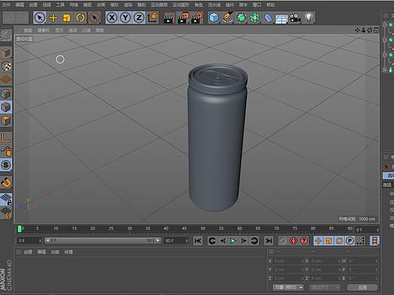
Task: Open the viewport 显示 menu
Action: click(x=59, y=30)
